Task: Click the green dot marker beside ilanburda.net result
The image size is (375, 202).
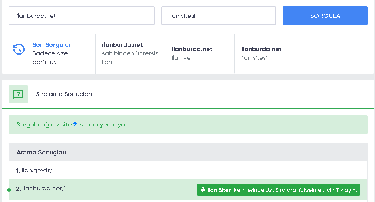Action: 9,190
